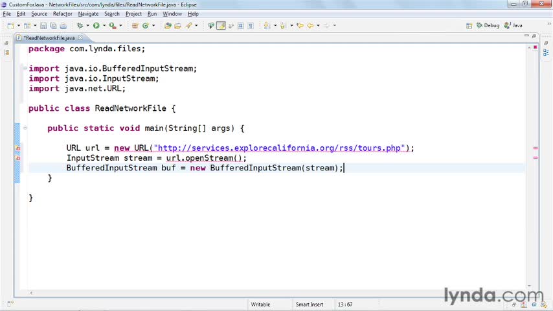Screen dimensions: 553x311
Task: Click the explorecalifornia.org URL string
Action: pyautogui.click(x=279, y=148)
